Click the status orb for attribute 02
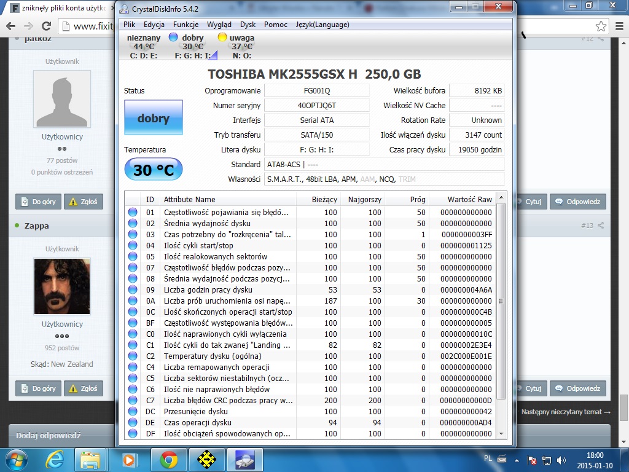629x472 pixels. [133, 223]
